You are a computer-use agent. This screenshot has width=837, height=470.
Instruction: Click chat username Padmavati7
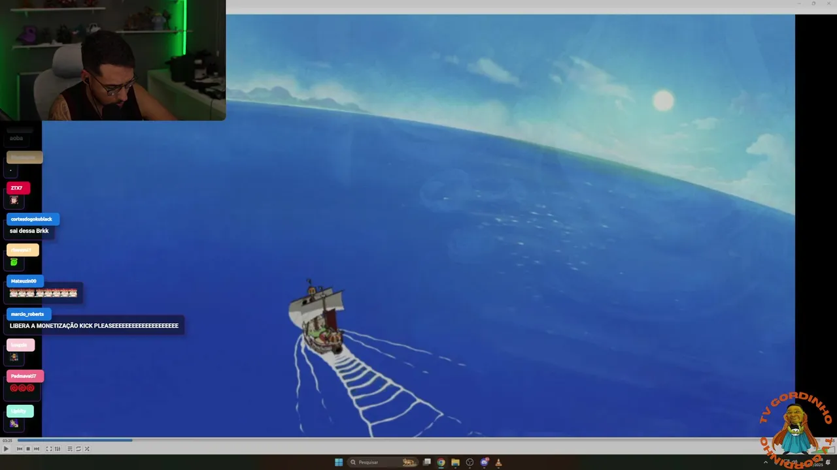24,376
